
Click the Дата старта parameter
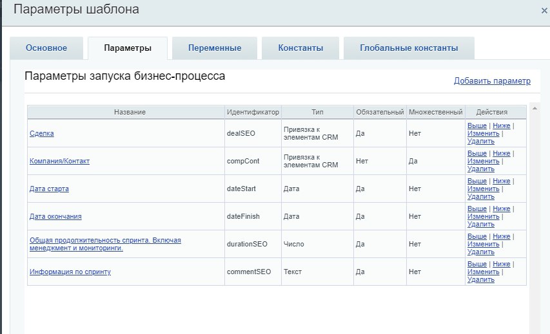49,189
